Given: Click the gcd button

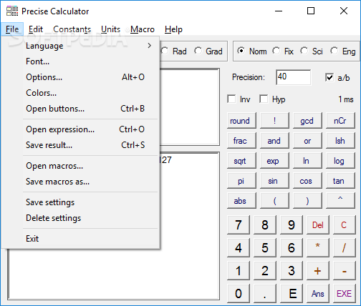Looking at the screenshot, I should coord(307,121).
